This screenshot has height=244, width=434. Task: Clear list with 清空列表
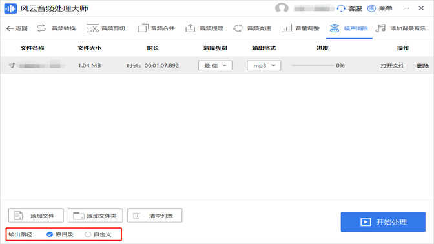pyautogui.click(x=154, y=216)
